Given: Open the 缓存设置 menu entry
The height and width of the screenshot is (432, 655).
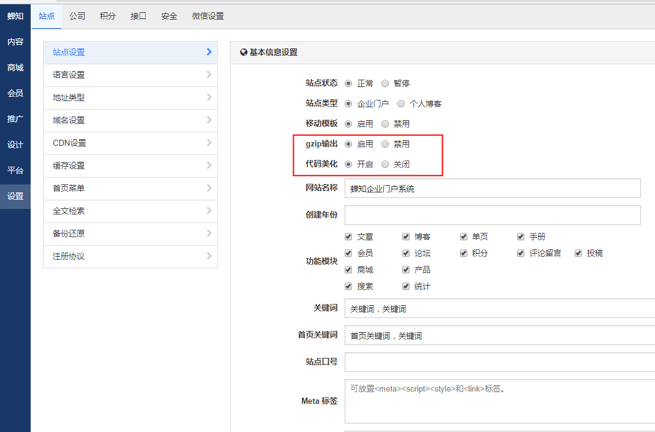Looking at the screenshot, I should coord(131,165).
